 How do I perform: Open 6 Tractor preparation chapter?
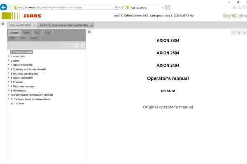coord(22,78)
